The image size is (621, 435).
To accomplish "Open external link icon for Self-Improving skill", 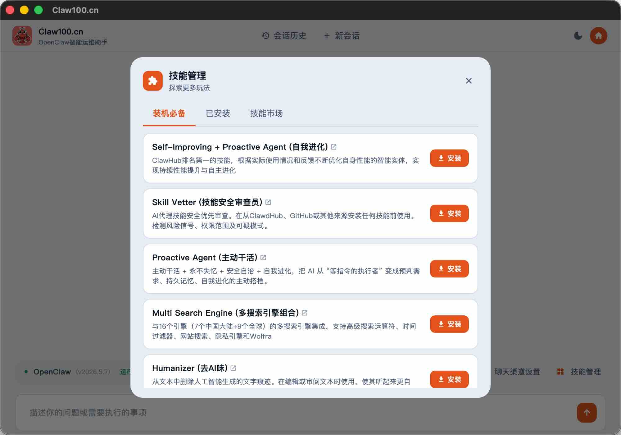I will pyautogui.click(x=334, y=147).
